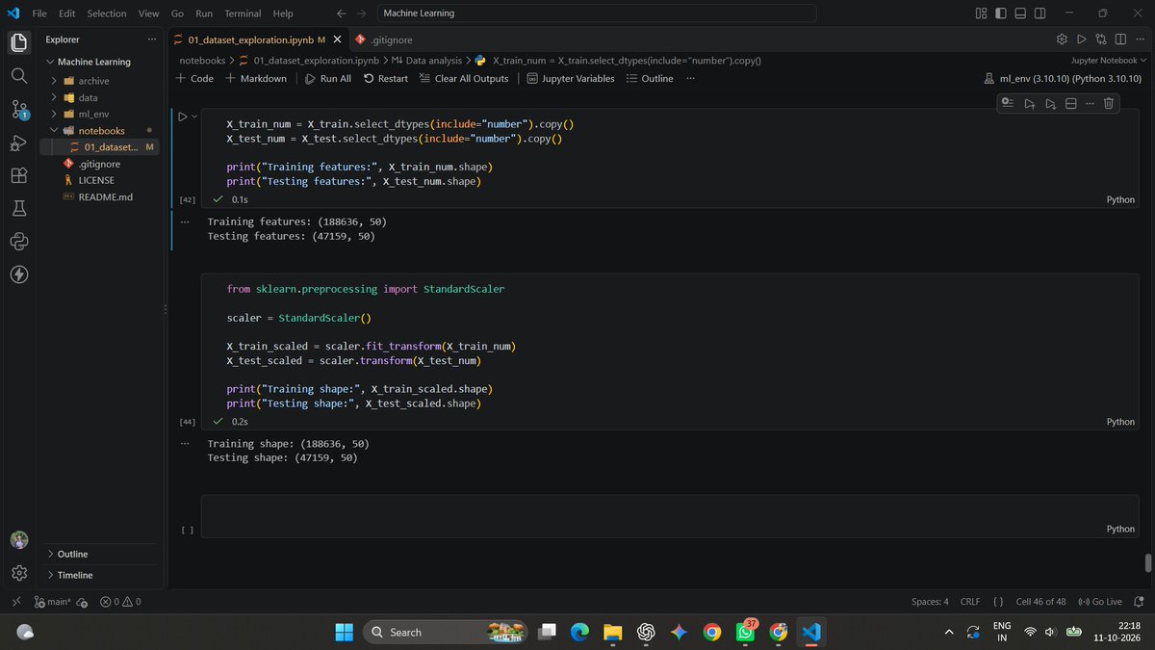Open Source Control view with one pending change
Viewport: 1155px width, 650px height.
(18, 109)
